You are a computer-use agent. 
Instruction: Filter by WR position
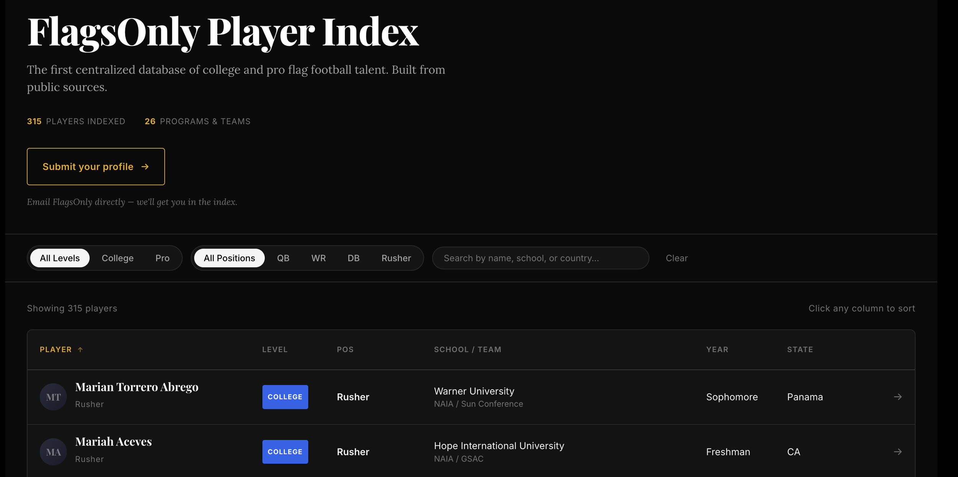318,258
